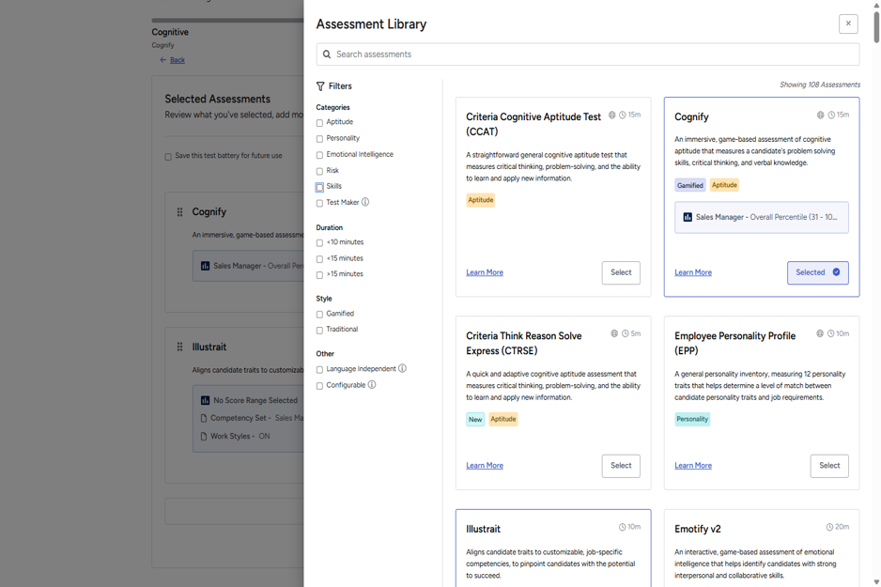Click the clock icon on Illustrait card
Image resolution: width=881 pixels, height=587 pixels.
coord(622,527)
